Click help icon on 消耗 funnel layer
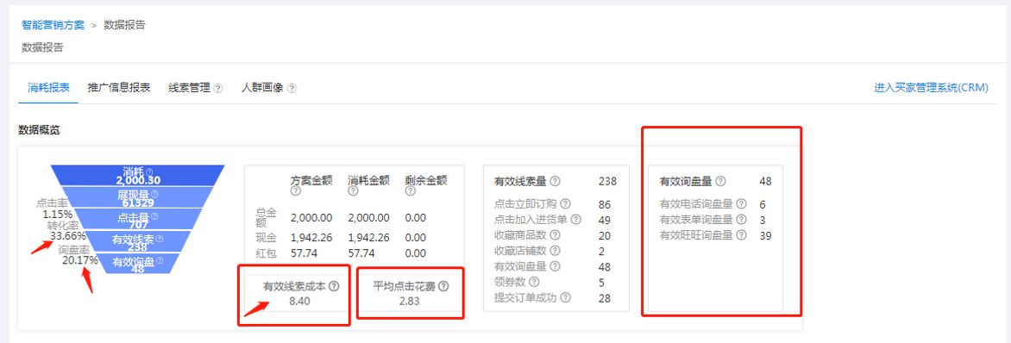The height and width of the screenshot is (343, 1011). coord(149,172)
